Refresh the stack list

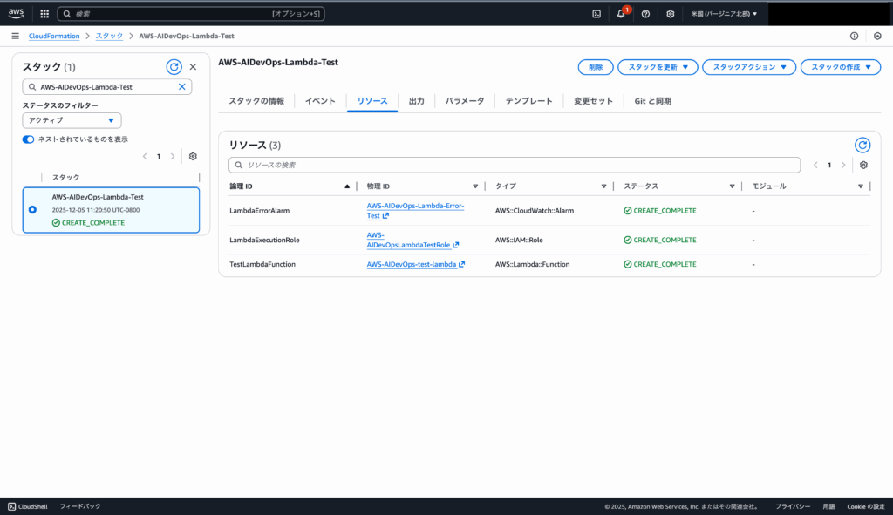pyautogui.click(x=174, y=66)
